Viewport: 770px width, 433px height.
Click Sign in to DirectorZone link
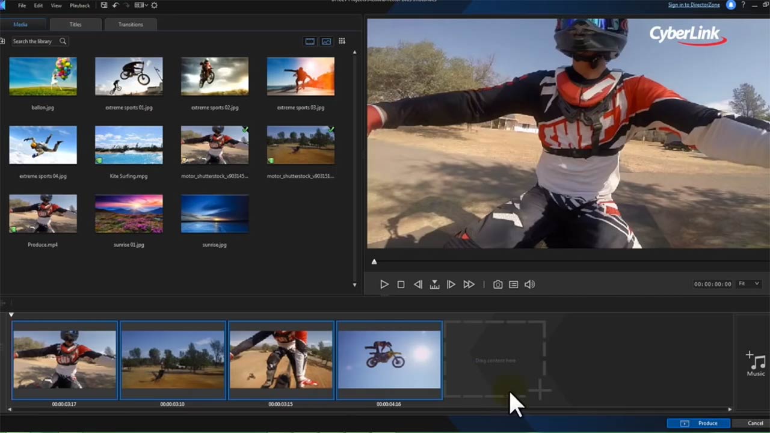coord(694,5)
